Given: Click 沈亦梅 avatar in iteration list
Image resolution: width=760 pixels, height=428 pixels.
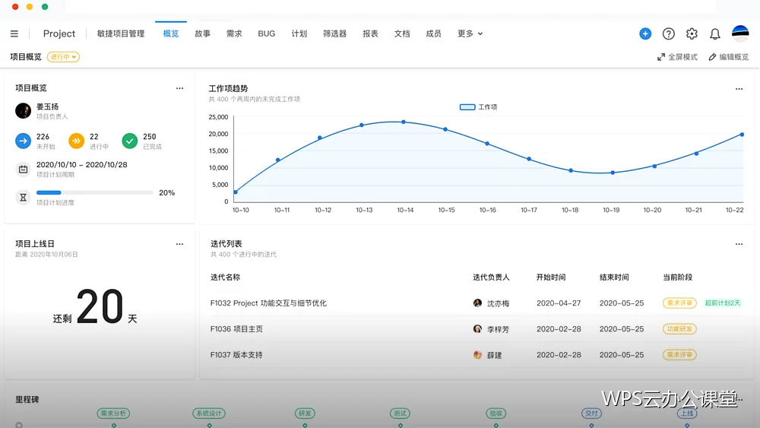Looking at the screenshot, I should click(x=477, y=303).
